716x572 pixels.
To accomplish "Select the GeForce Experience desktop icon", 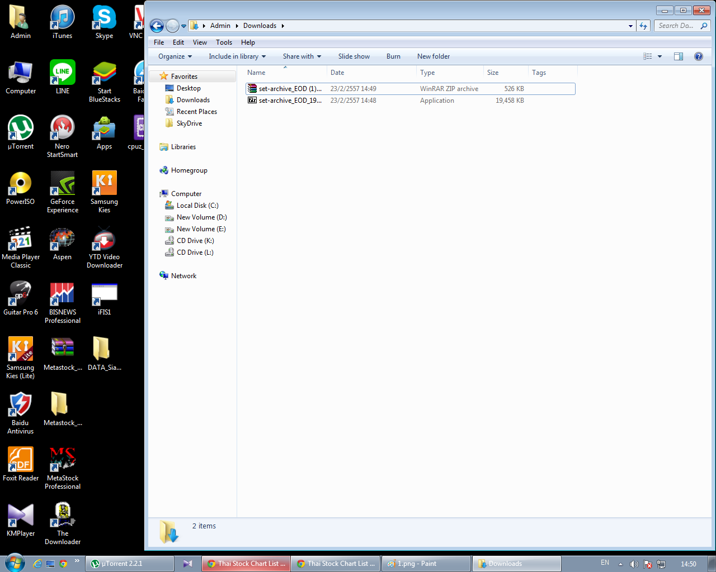I will pos(63,192).
